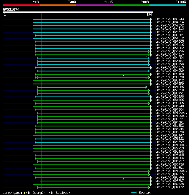Click the AV521074 query name

11,9
